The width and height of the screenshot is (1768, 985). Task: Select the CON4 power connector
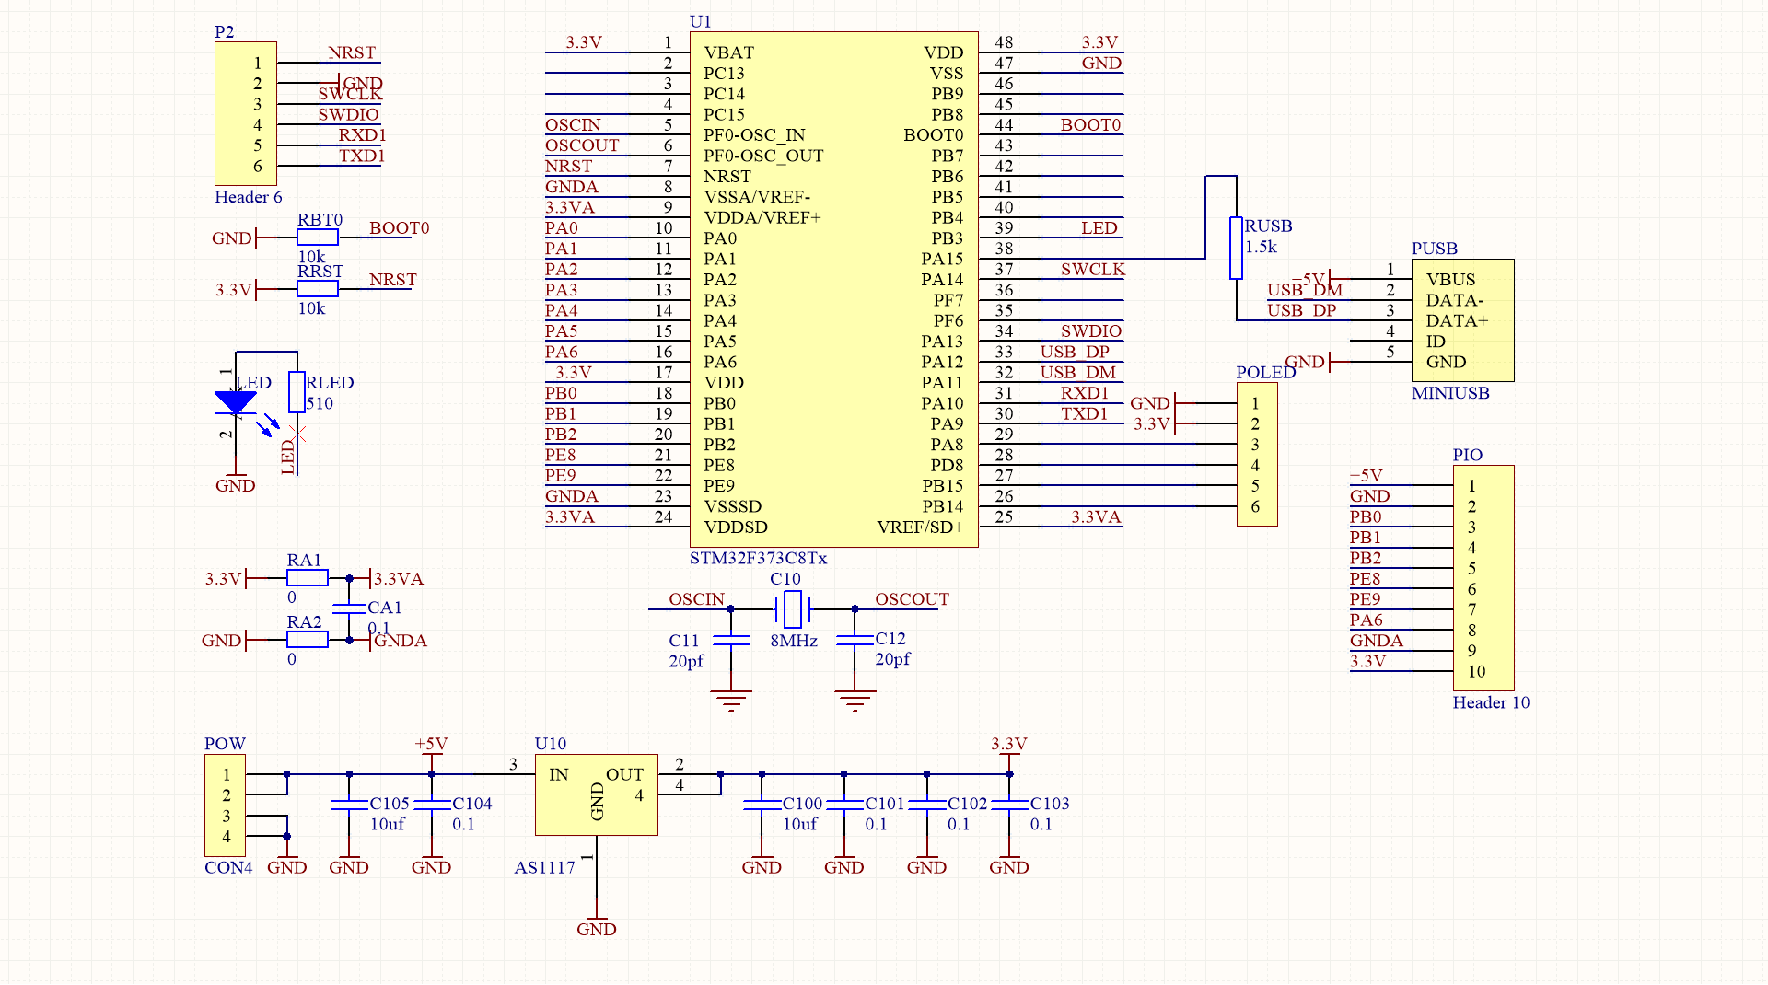tap(225, 805)
